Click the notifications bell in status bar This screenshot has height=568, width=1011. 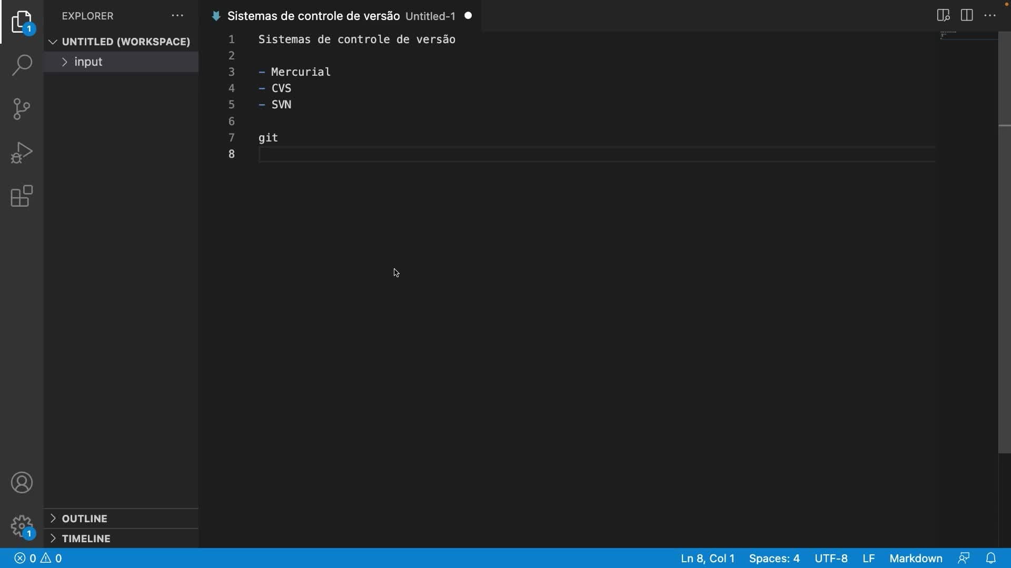pos(991,558)
